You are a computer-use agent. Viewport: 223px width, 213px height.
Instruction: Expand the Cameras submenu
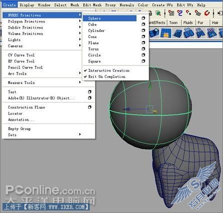click(42, 46)
